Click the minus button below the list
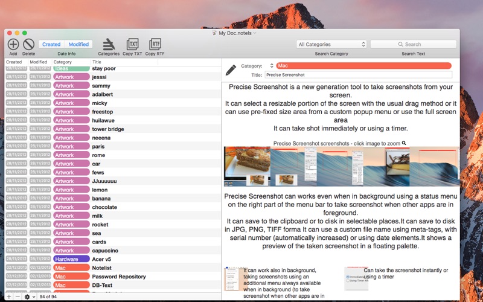This screenshot has width=483, height=302. tap(18, 297)
